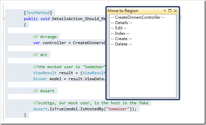Place cursor on the Arrange comment line
206x125 pixels.
(45, 37)
